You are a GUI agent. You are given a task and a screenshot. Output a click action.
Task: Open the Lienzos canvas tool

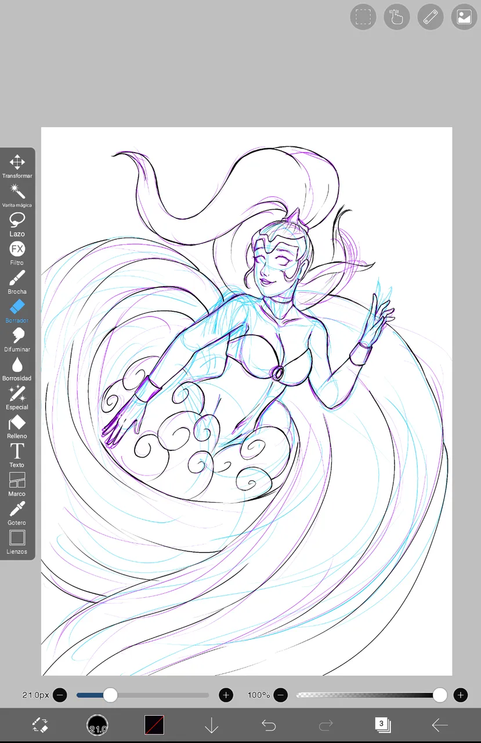(17, 542)
